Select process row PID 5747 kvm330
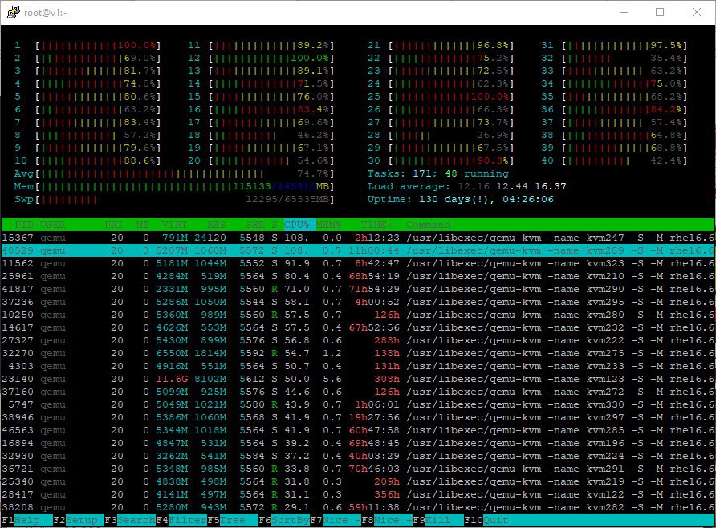The width and height of the screenshot is (716, 528). (358, 404)
